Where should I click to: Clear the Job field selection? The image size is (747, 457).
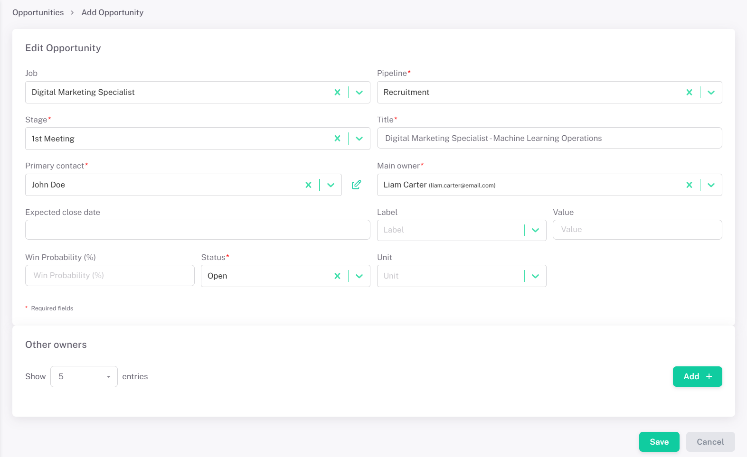pos(337,93)
